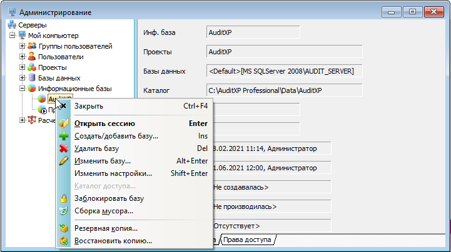The image size is (451, 252).
Task: Select Пользователи tree item
Action: point(61,57)
